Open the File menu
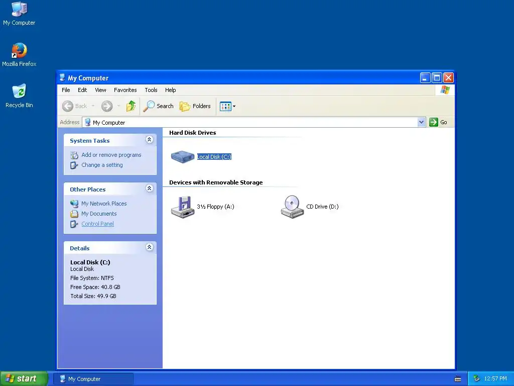This screenshot has height=386, width=514. tap(66, 90)
